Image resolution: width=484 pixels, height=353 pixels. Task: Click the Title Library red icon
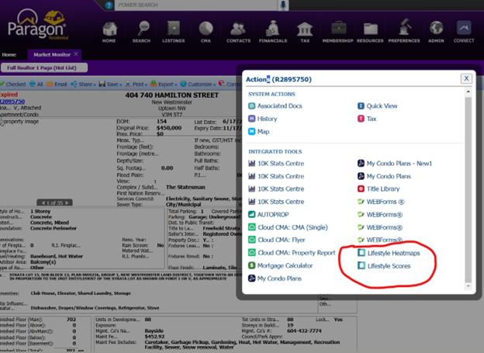pos(361,189)
